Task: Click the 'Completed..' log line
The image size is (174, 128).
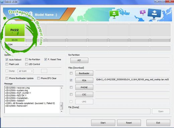Action: (17, 98)
